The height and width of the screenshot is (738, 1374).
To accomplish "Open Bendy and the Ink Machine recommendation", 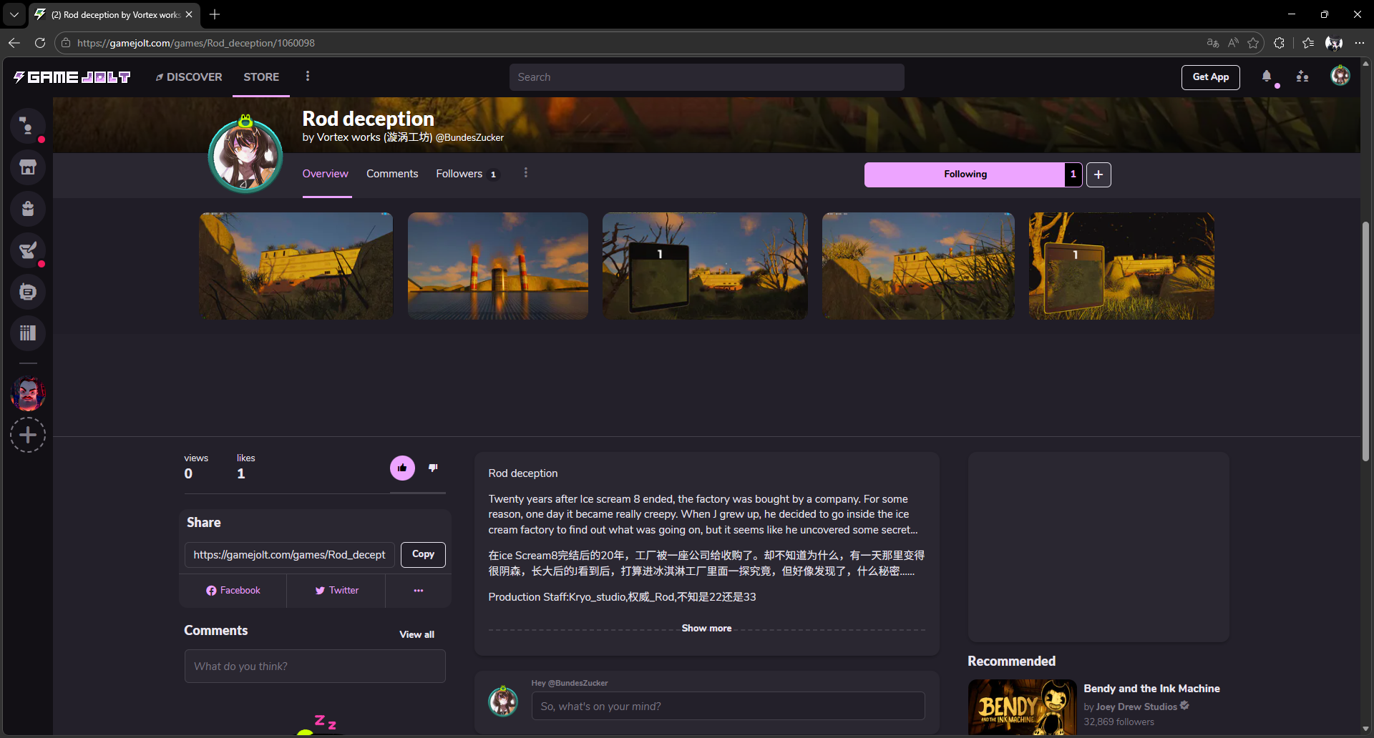I will [1151, 689].
